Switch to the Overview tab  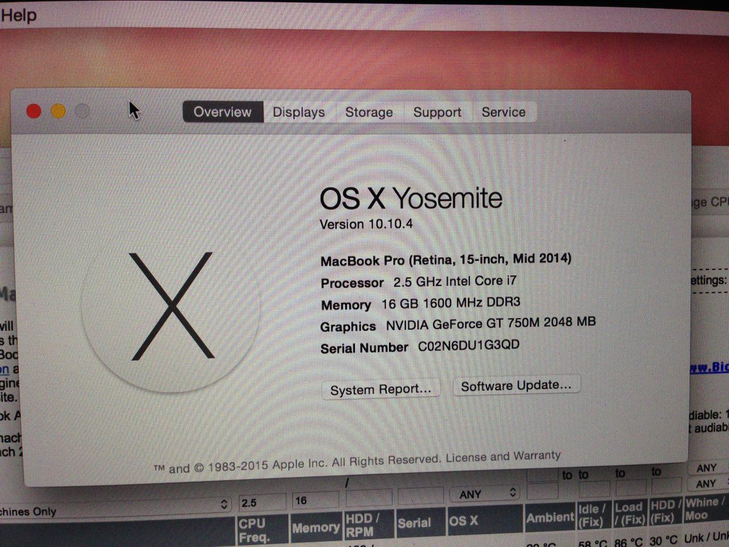[222, 112]
